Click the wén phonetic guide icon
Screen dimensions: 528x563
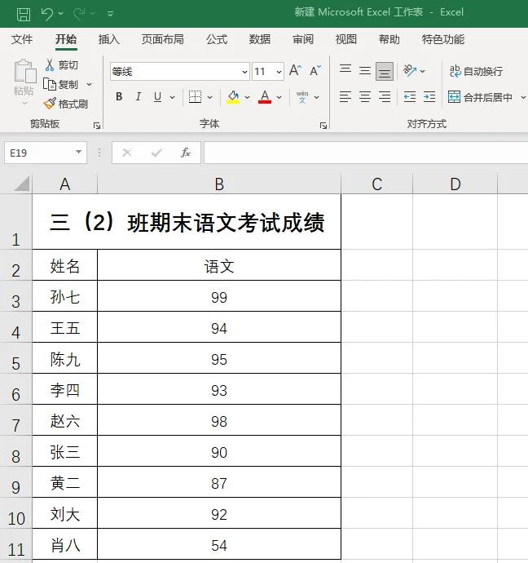302,97
